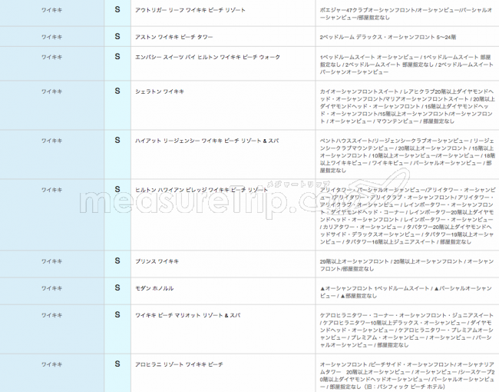Click room types text starting ボエジャー47クラブ
This screenshot has width=499, height=392.
[x=406, y=14]
